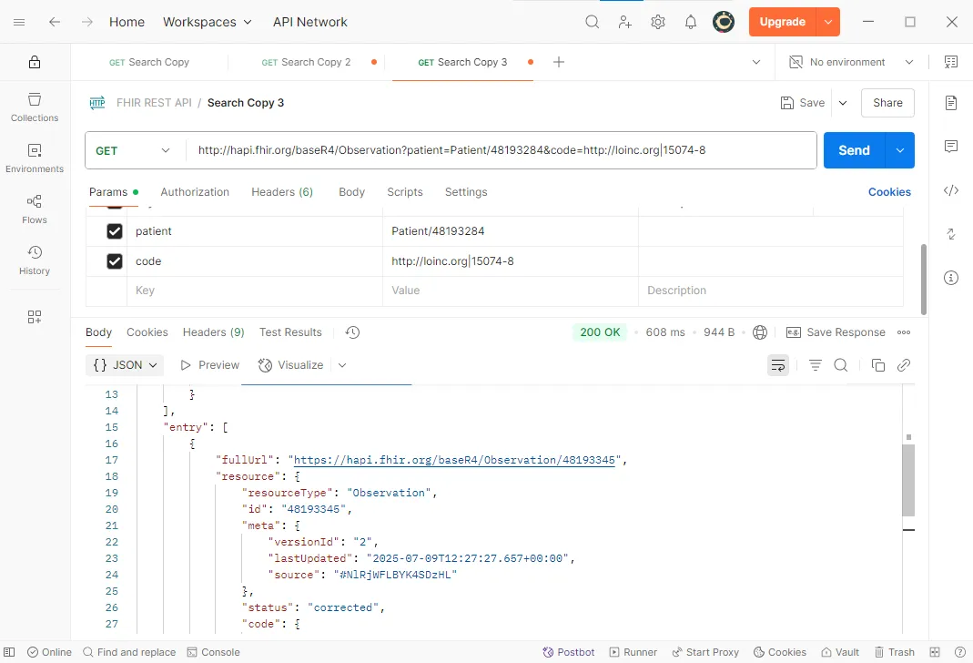Open the Collections sidebar panel
The image size is (973, 663).
click(x=35, y=107)
